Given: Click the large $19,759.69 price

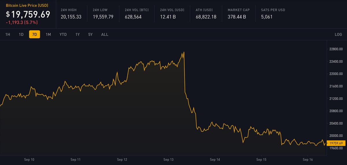Looking at the screenshot, I should (x=28, y=14).
